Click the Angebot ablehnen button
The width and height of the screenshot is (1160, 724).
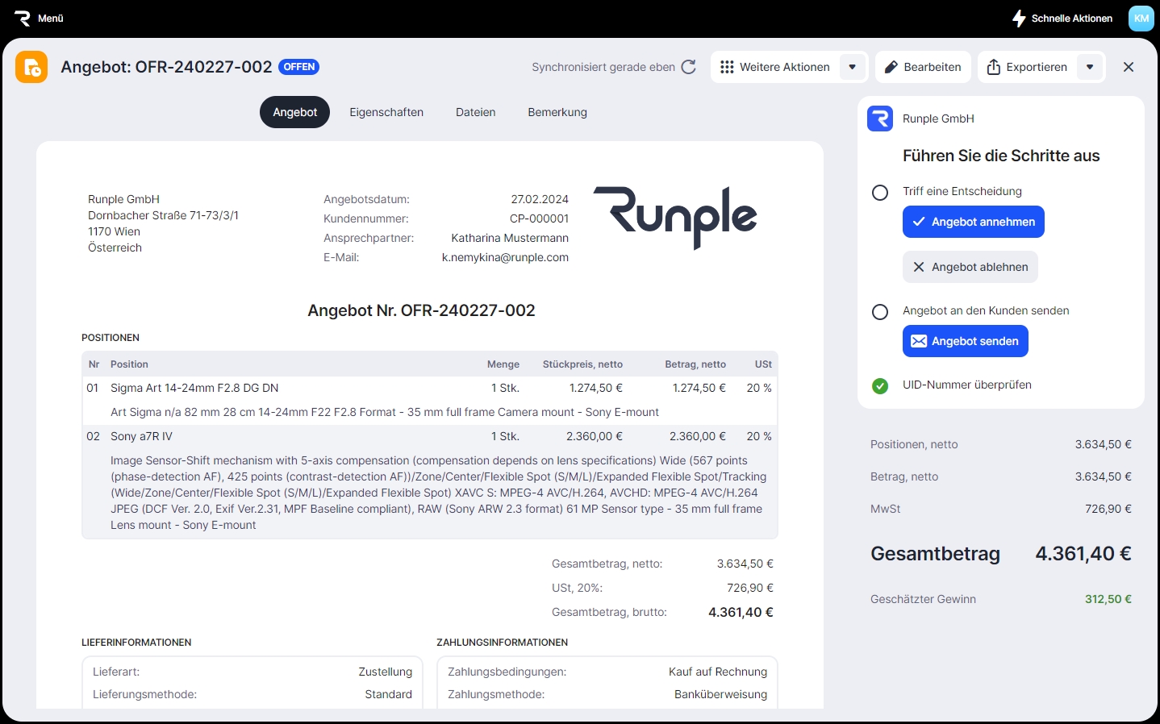point(970,267)
